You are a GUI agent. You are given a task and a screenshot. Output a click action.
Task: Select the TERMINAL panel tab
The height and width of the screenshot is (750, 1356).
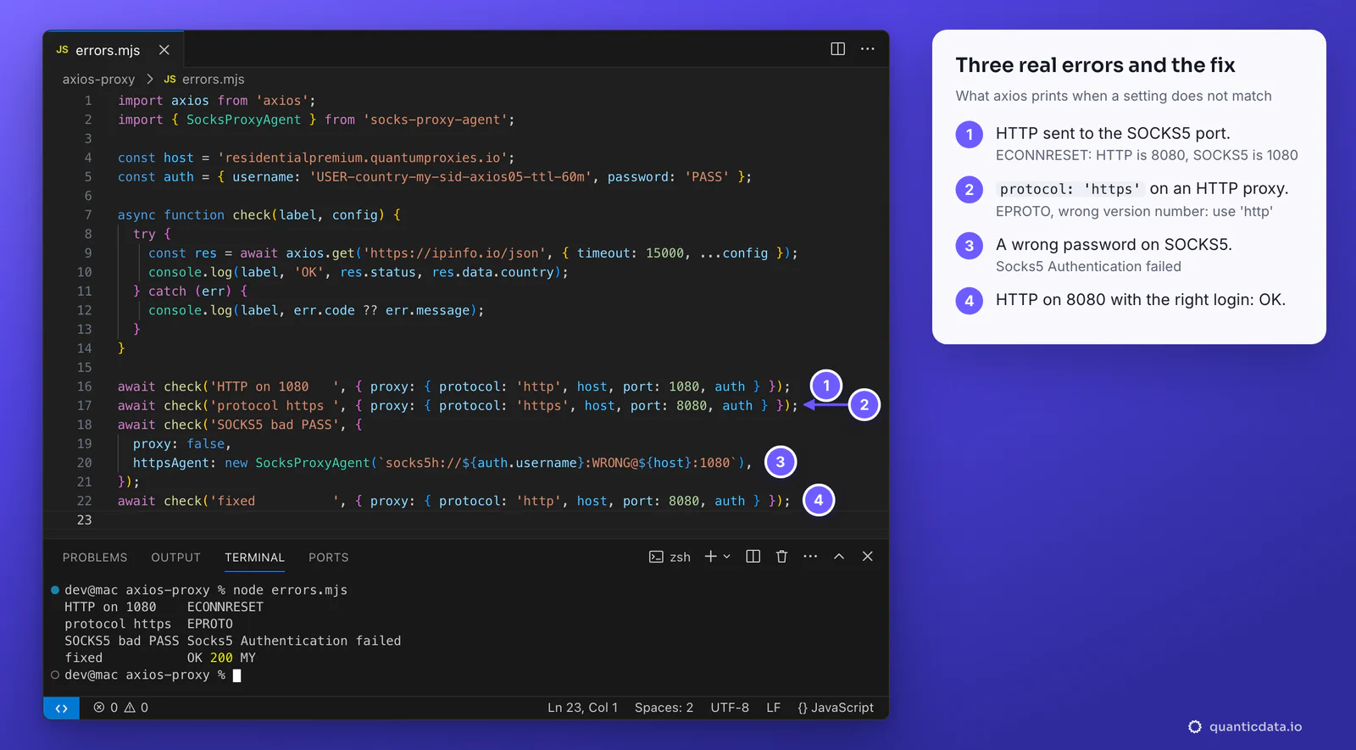coord(254,558)
